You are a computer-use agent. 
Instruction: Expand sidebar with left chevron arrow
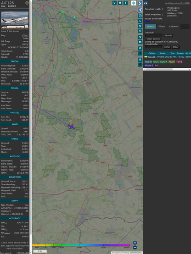140,10
